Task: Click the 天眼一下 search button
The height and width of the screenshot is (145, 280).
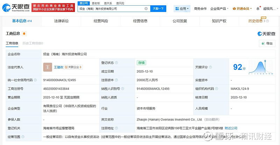Action: tap(159, 8)
